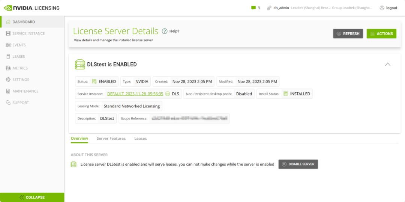
Task: Open Maintenance in the sidebar
Action: click(32, 91)
